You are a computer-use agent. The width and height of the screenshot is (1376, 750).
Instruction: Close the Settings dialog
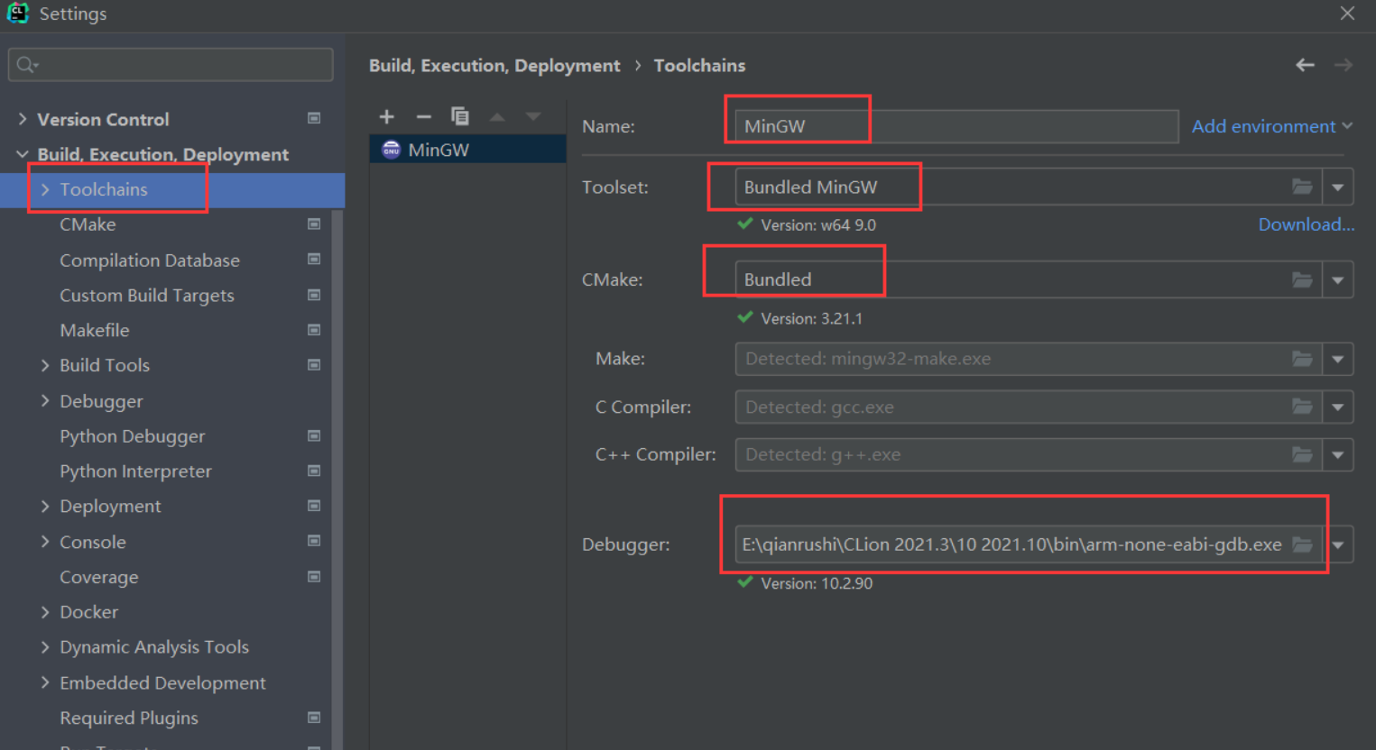coord(1347,14)
